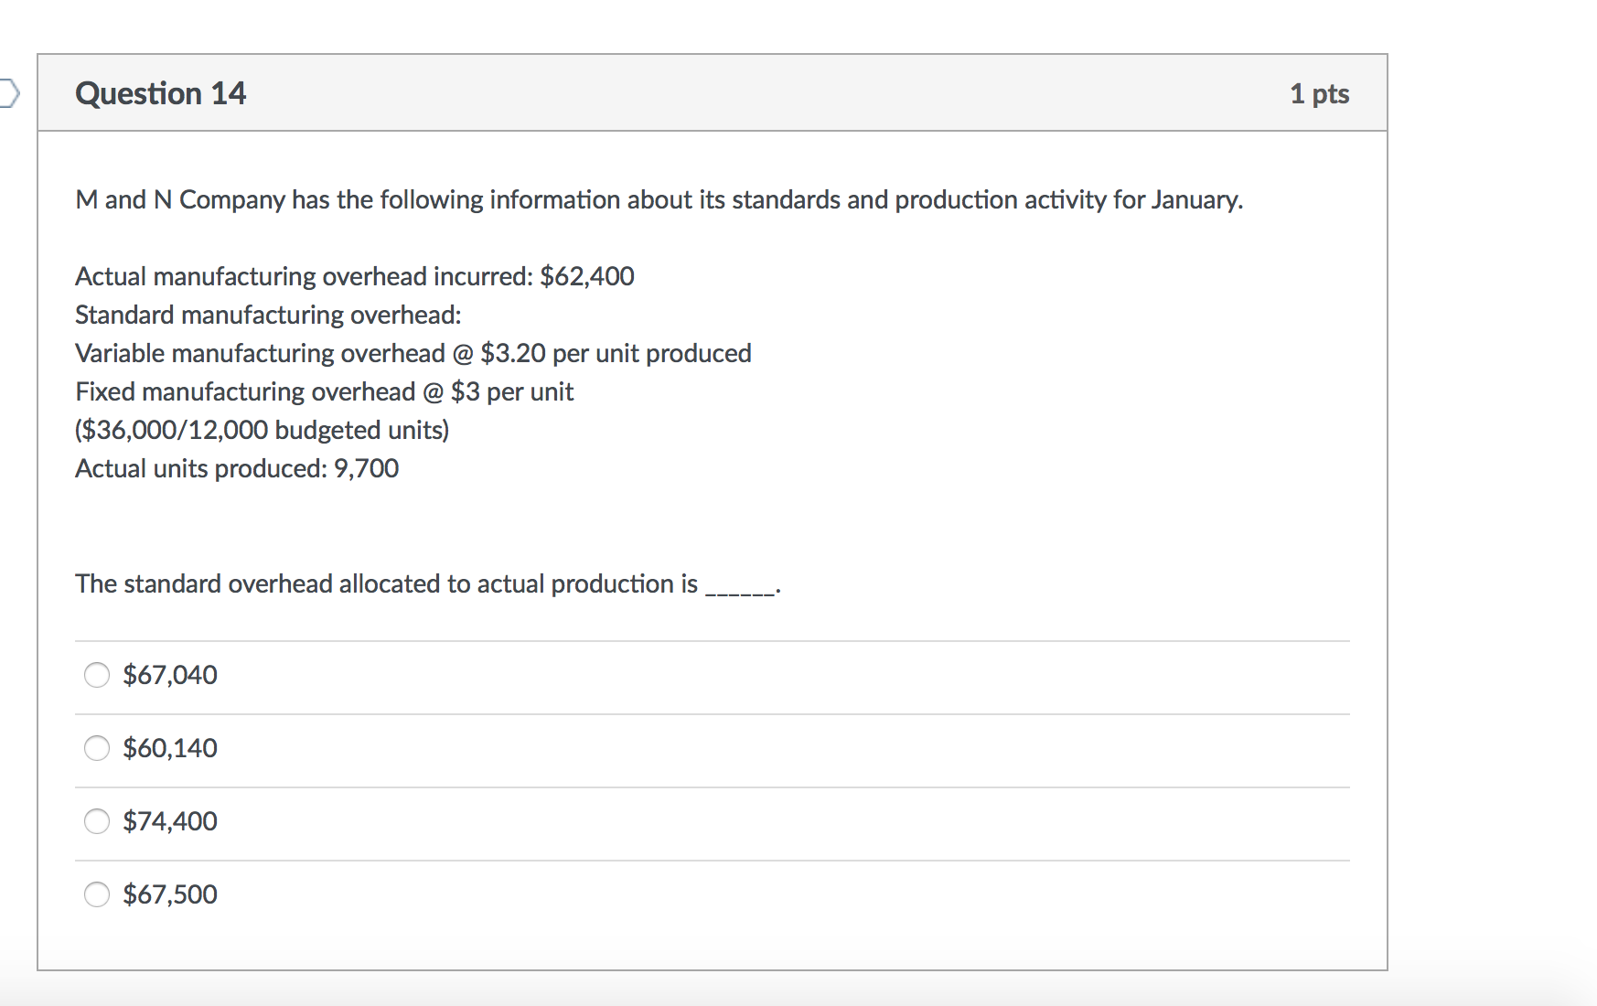Flag Question 14 using the marker icon
The width and height of the screenshot is (1597, 1006).
(x=8, y=93)
